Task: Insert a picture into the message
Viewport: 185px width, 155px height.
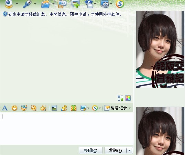Action: click(x=54, y=108)
